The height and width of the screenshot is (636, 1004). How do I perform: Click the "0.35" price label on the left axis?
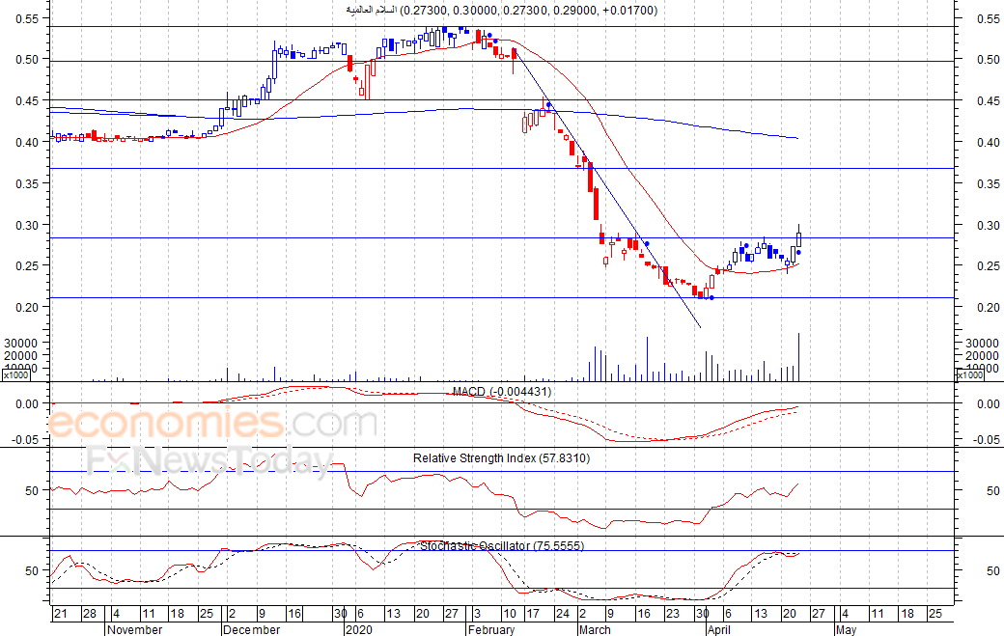[28, 183]
